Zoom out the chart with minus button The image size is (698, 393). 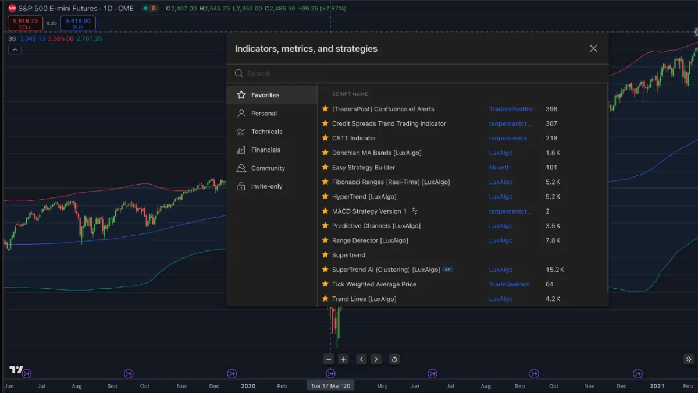tap(329, 359)
